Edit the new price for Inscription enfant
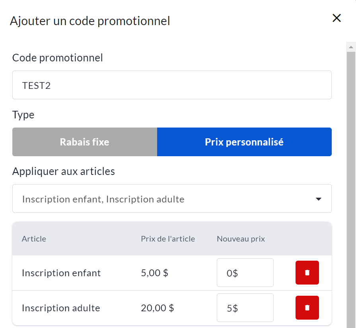The width and height of the screenshot is (356, 328). pos(245,273)
